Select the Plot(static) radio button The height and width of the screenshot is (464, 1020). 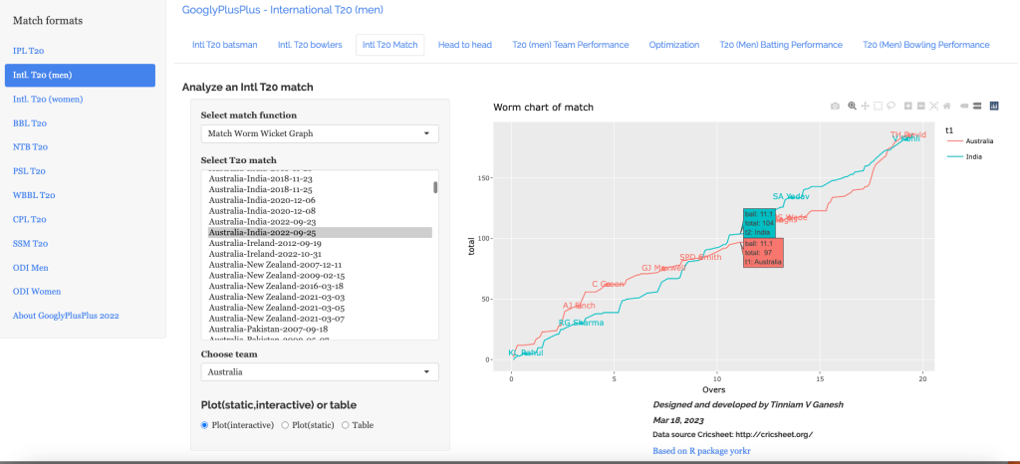coord(286,425)
